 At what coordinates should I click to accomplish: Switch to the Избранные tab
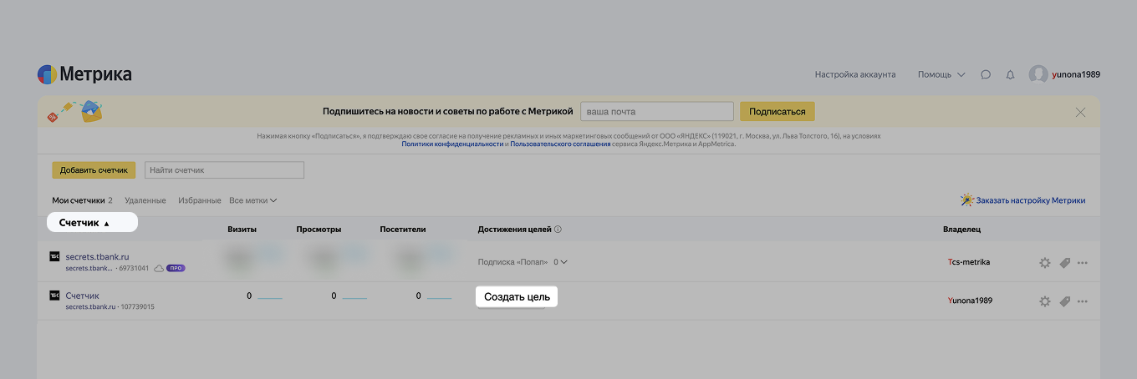pyautogui.click(x=200, y=200)
